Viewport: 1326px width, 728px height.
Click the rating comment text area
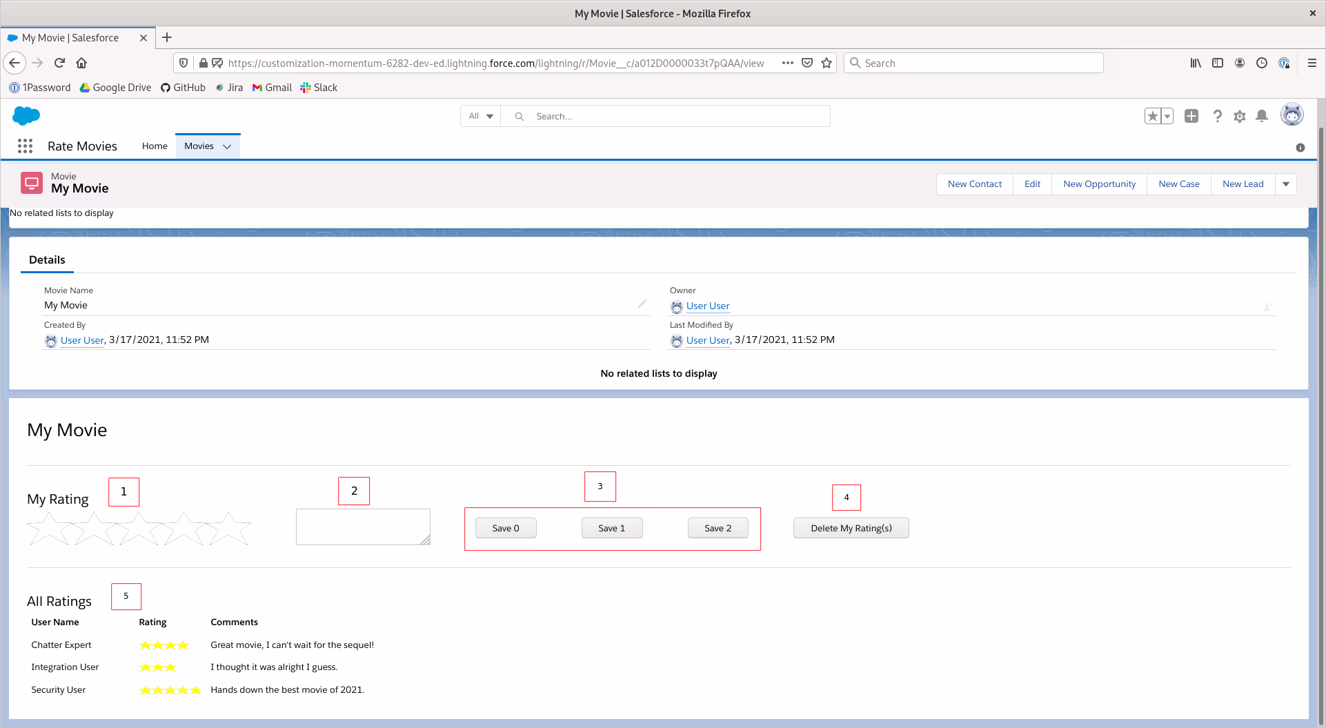[x=363, y=527]
